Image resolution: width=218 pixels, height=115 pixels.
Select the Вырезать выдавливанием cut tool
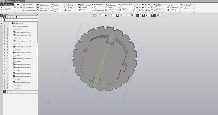pos(43,7)
